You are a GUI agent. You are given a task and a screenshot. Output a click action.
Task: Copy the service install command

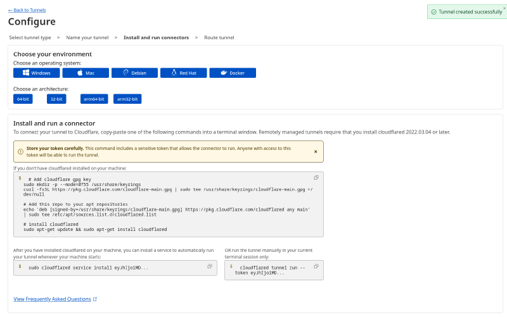pos(210,266)
